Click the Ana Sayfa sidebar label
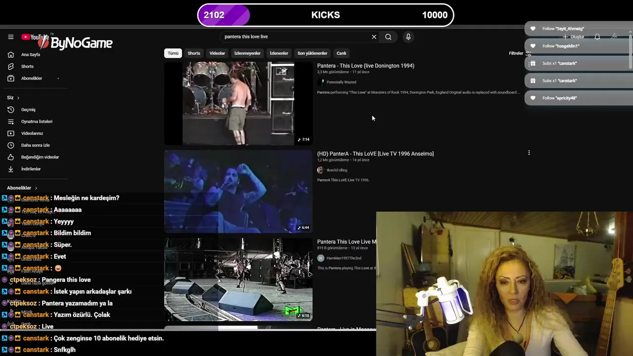This screenshot has height=356, width=633. (31, 54)
